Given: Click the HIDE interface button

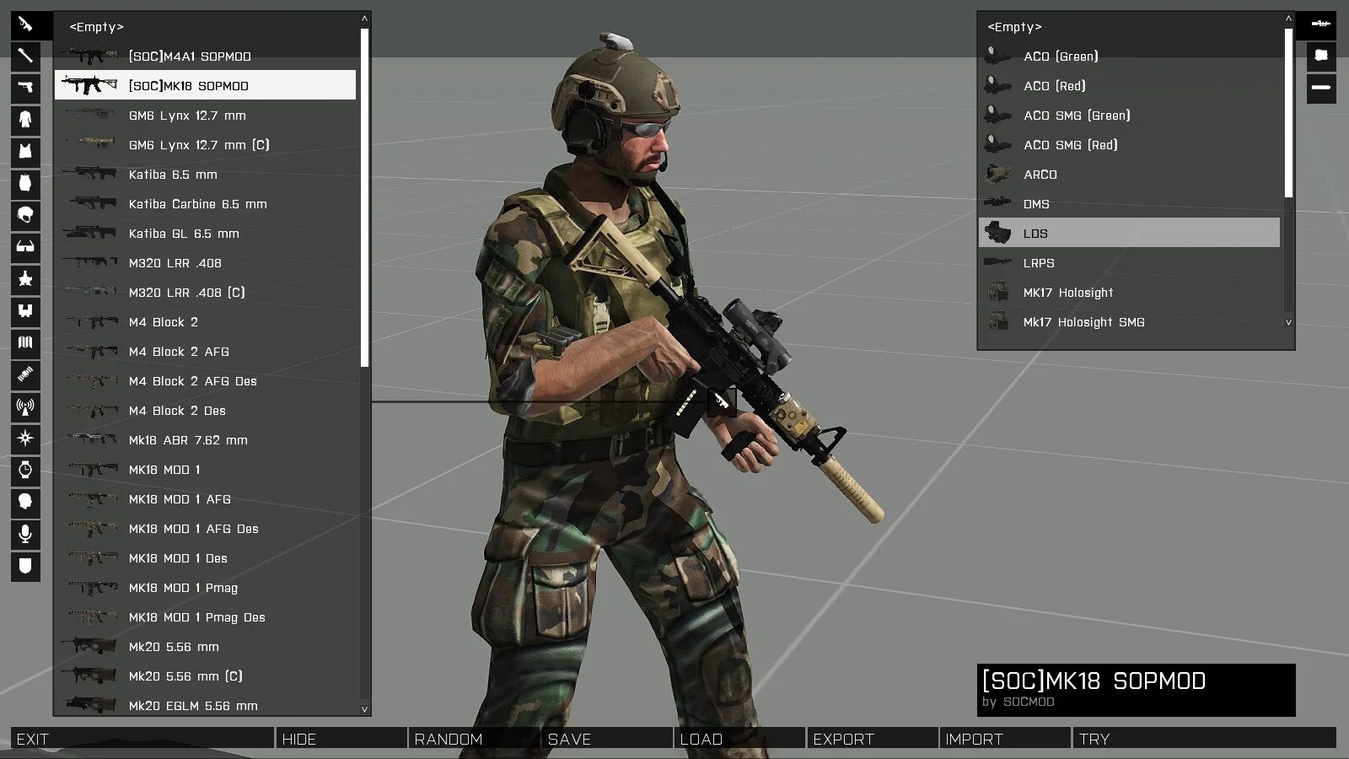Looking at the screenshot, I should pos(342,738).
